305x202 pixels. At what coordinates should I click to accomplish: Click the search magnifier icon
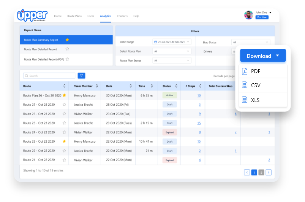tap(27, 76)
